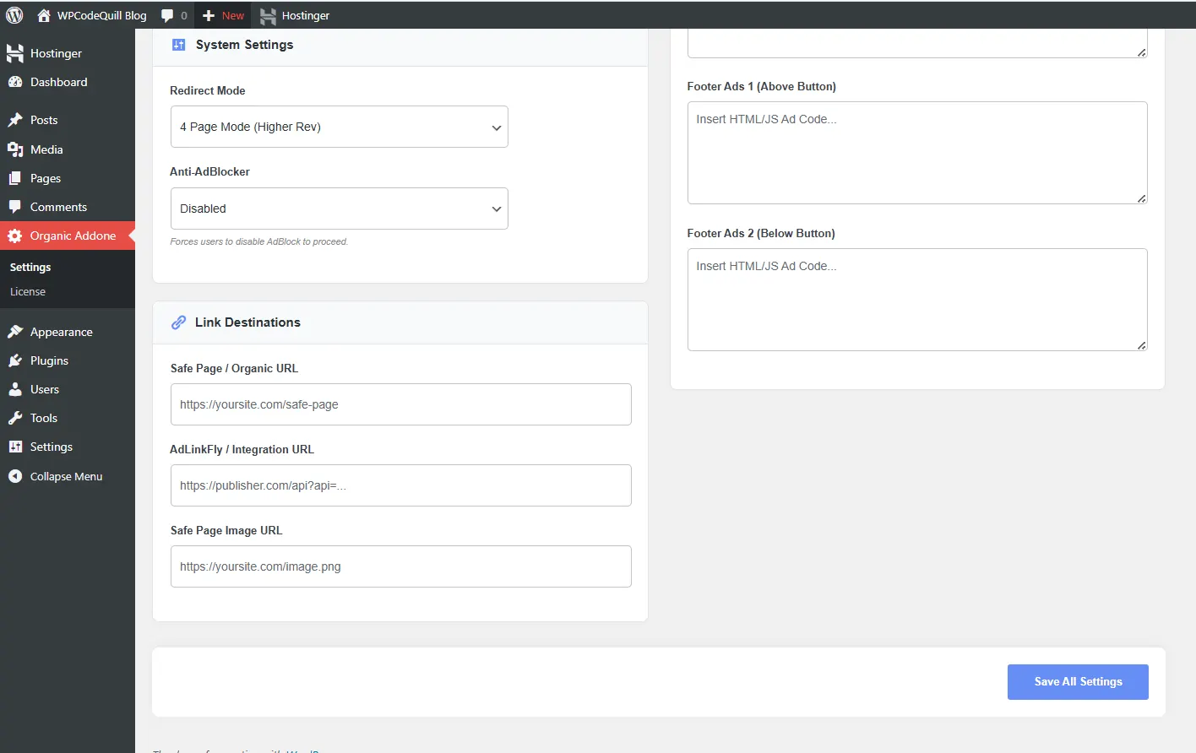Click the Tools wrench icon
The height and width of the screenshot is (753, 1196).
point(15,418)
